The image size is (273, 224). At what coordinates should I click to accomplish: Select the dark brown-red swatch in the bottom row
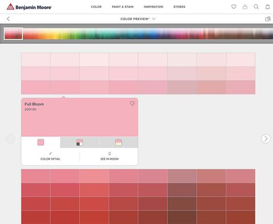[x=182, y=217]
